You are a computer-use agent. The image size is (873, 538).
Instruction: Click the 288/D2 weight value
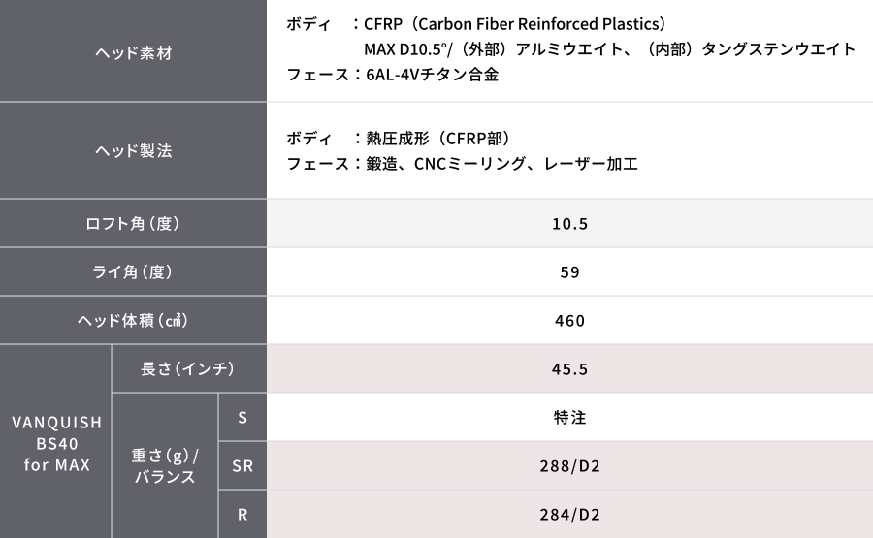point(569,466)
